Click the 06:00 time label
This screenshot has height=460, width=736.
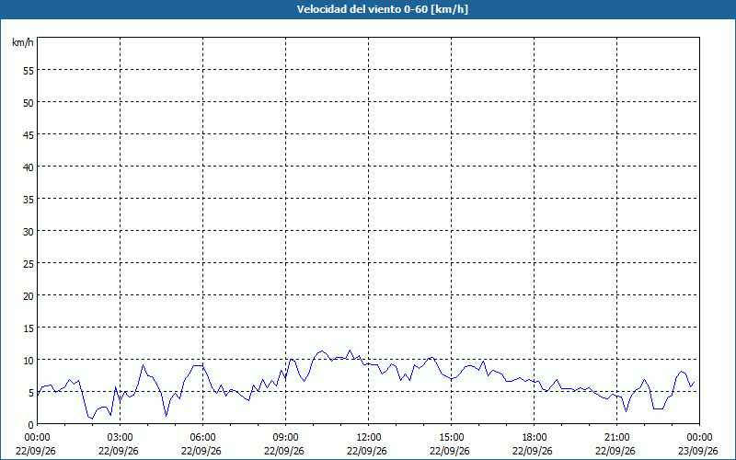[202, 438]
